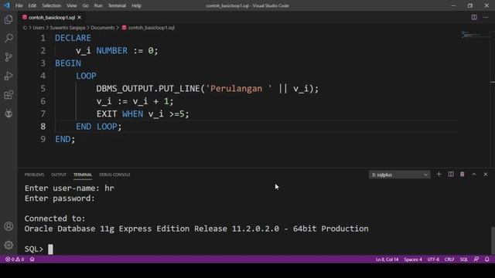This screenshot has height=278, width=495.
Task: Click the 'BEGIN' keyword on line 3
Action: point(68,63)
